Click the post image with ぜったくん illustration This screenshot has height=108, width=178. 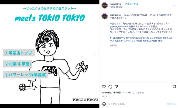tap(50, 54)
